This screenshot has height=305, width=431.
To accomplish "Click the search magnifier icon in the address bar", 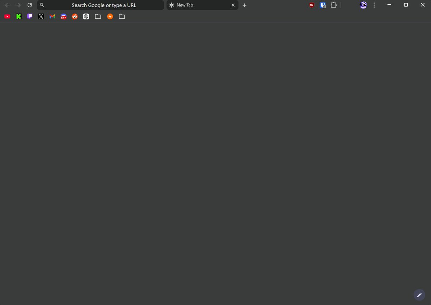I will click(x=42, y=5).
